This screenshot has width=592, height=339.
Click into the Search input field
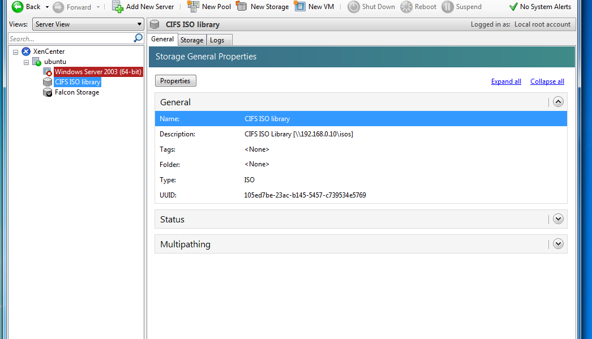pos(68,38)
